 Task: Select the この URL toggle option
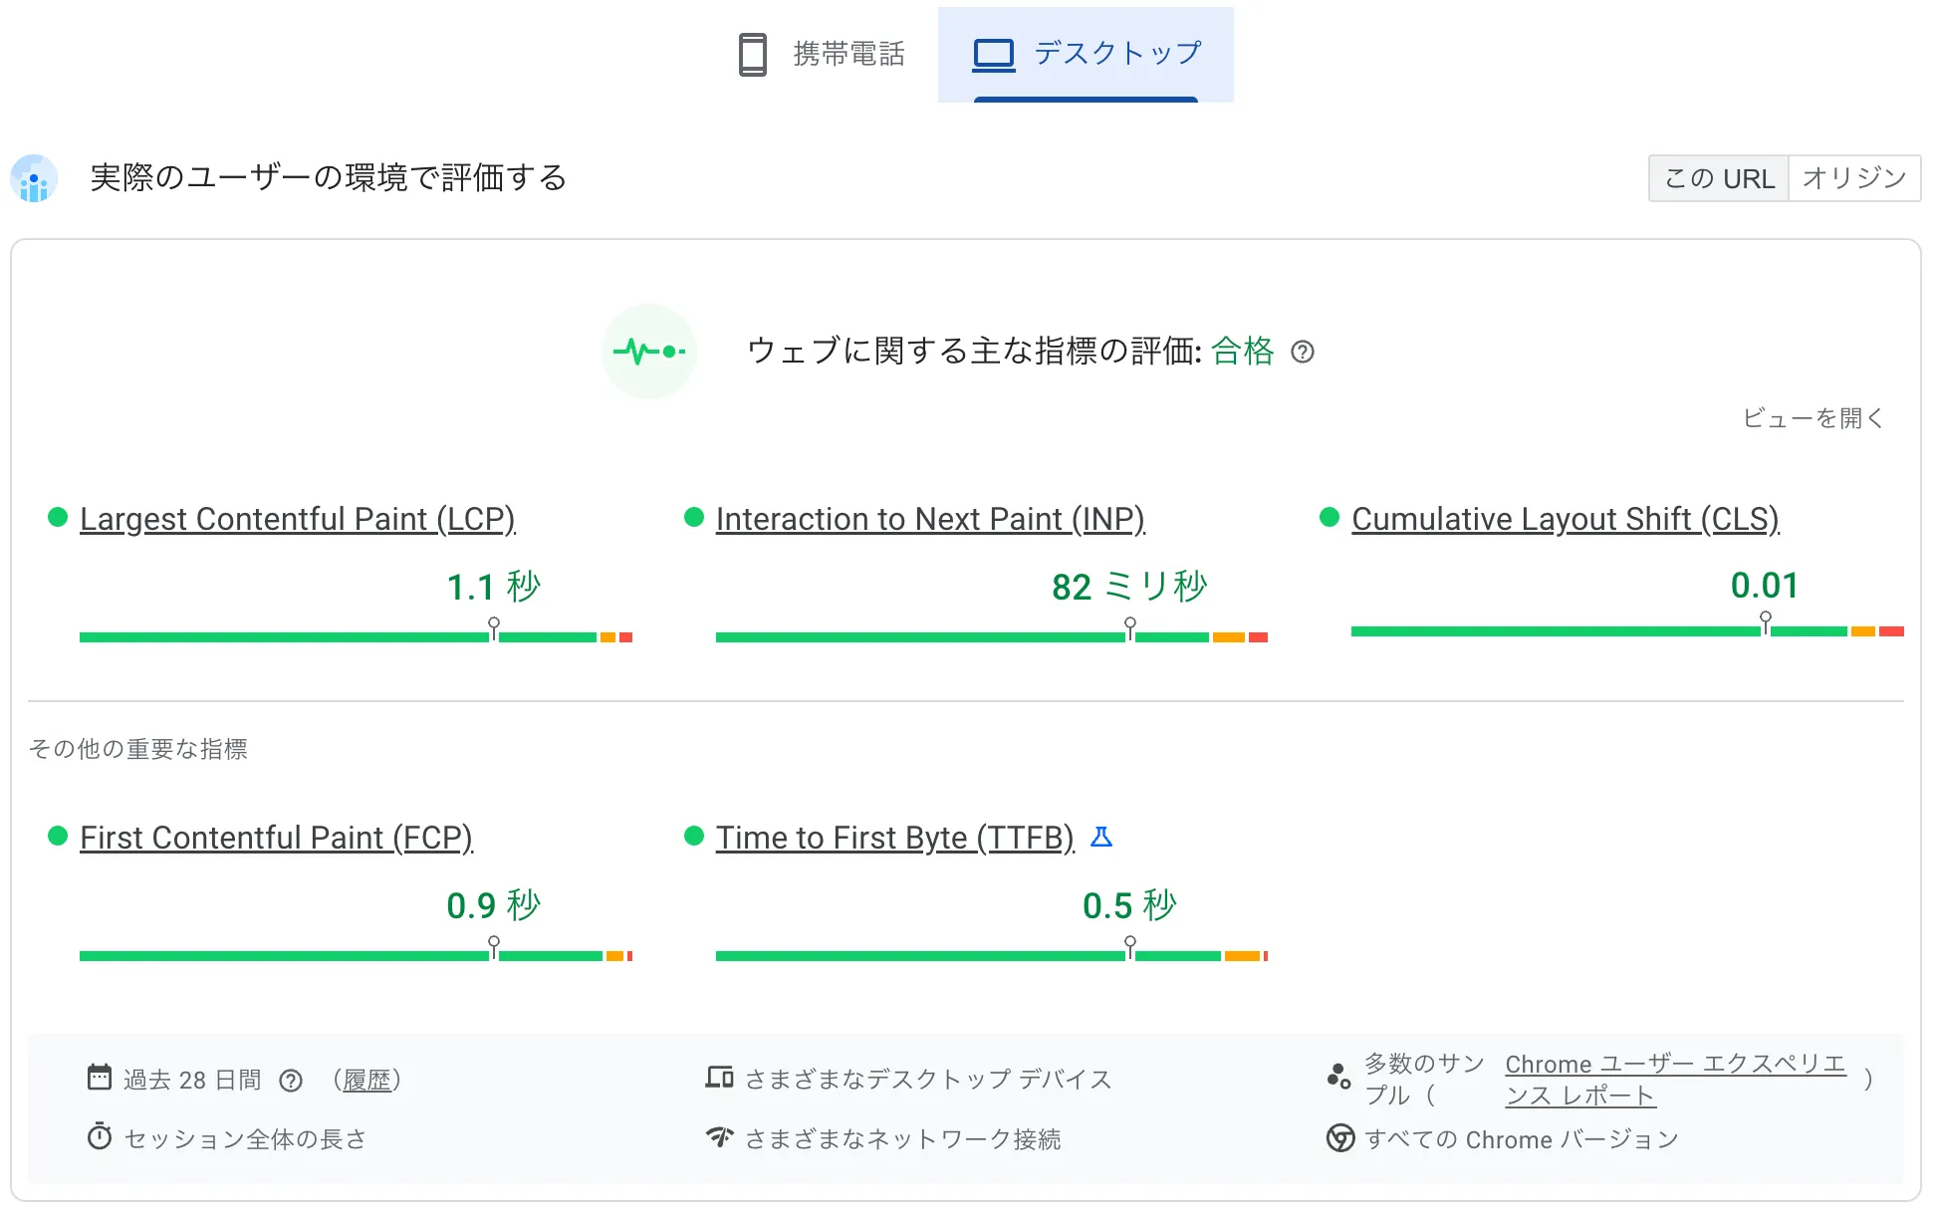1719,179
